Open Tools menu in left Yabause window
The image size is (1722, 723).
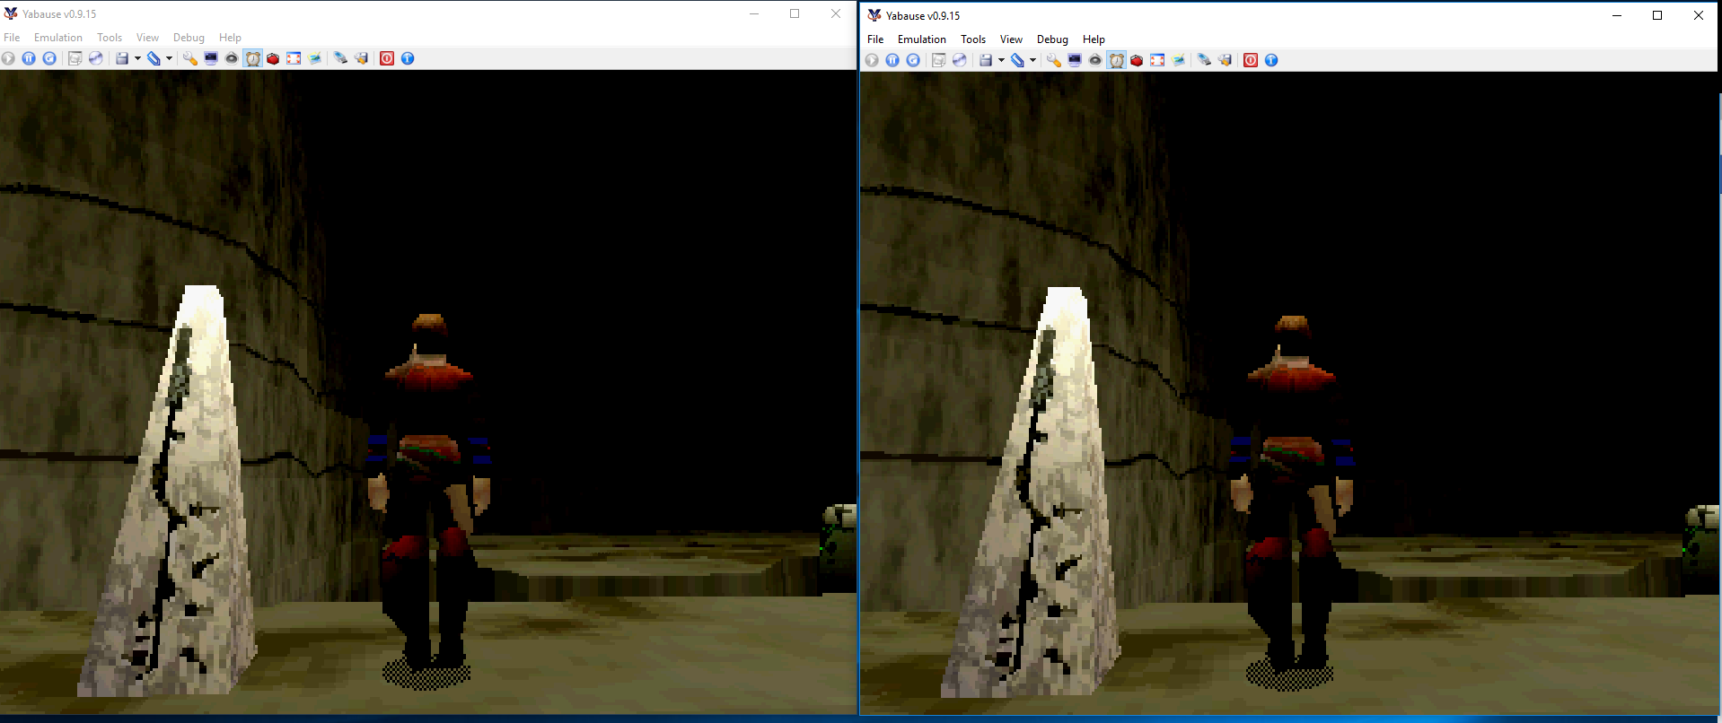(x=110, y=38)
